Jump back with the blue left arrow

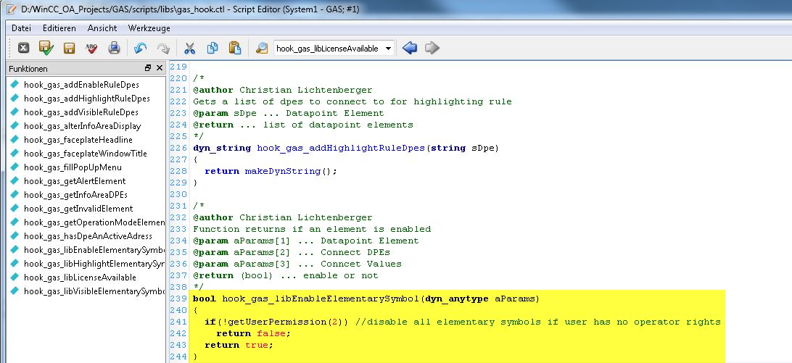pyautogui.click(x=410, y=49)
